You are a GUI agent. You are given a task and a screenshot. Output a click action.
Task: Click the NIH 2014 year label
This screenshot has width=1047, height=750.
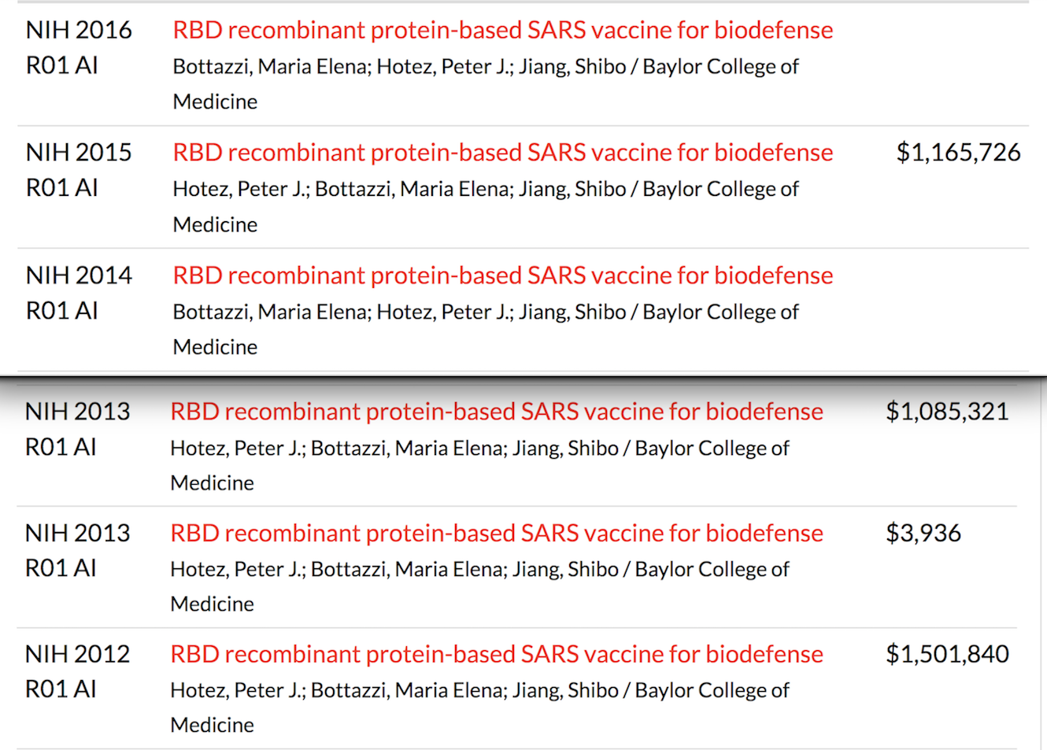(79, 275)
